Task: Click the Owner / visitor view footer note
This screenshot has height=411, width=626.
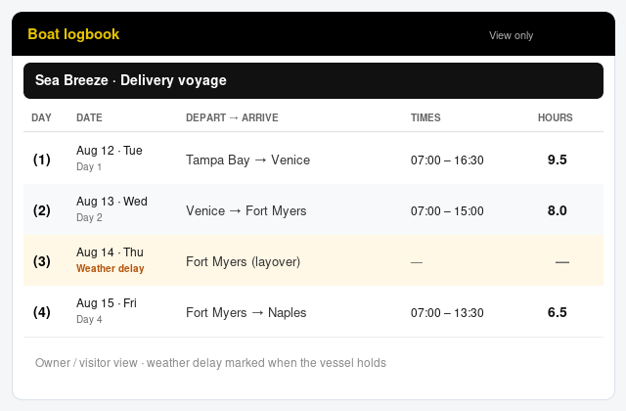Action: coord(211,363)
